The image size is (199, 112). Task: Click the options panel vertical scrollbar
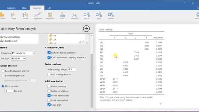(92, 81)
